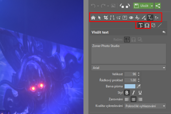Select the text and symbols tool group
Image resolution: width=171 pixels, height=114 pixels.
(150, 18)
